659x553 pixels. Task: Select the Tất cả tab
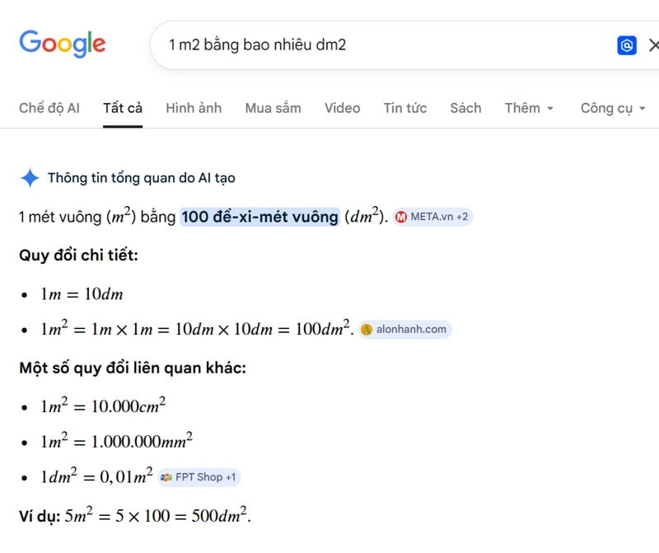coord(123,108)
